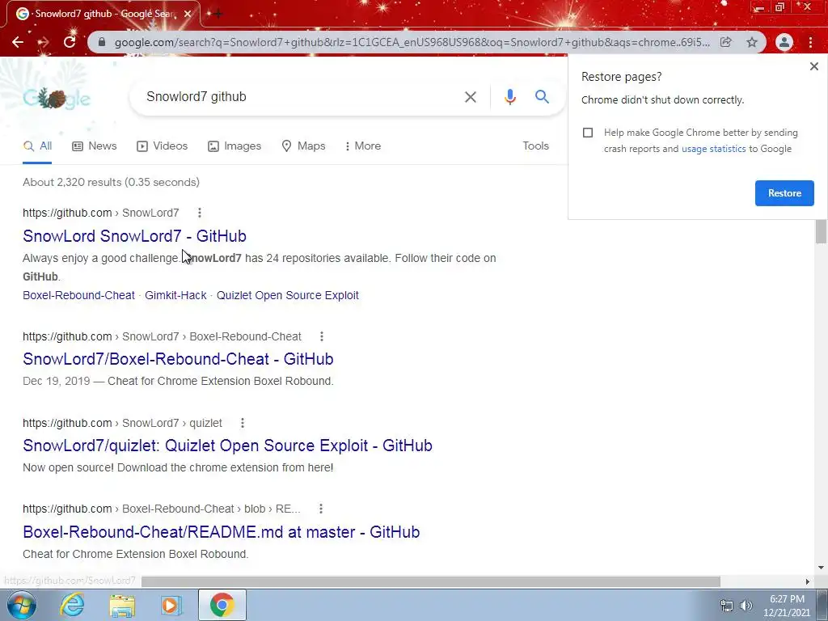Share this page via the address bar icon

pos(726,42)
